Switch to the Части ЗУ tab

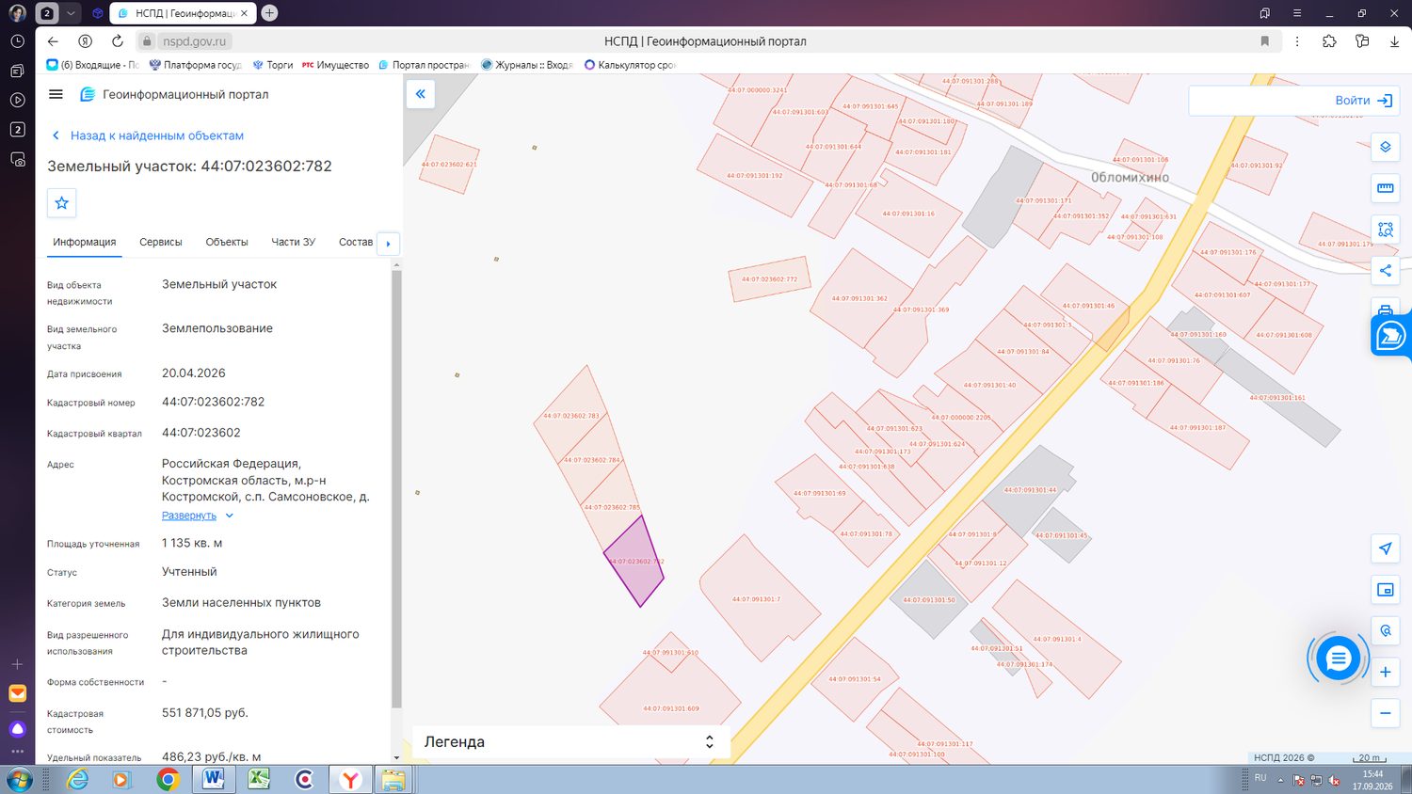pos(294,242)
